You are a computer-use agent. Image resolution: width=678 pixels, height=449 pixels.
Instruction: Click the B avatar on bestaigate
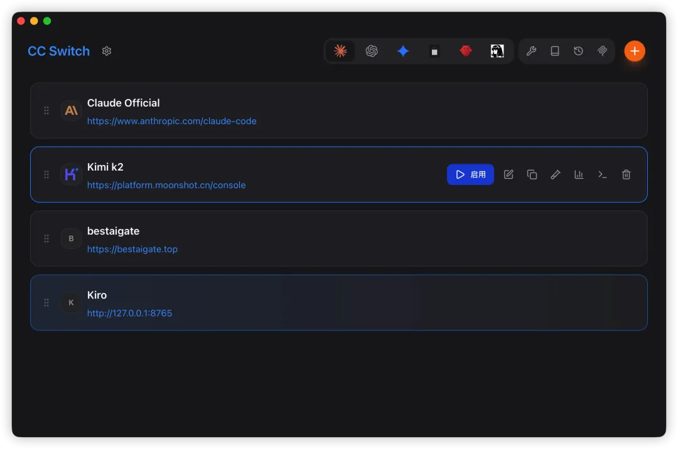point(72,238)
